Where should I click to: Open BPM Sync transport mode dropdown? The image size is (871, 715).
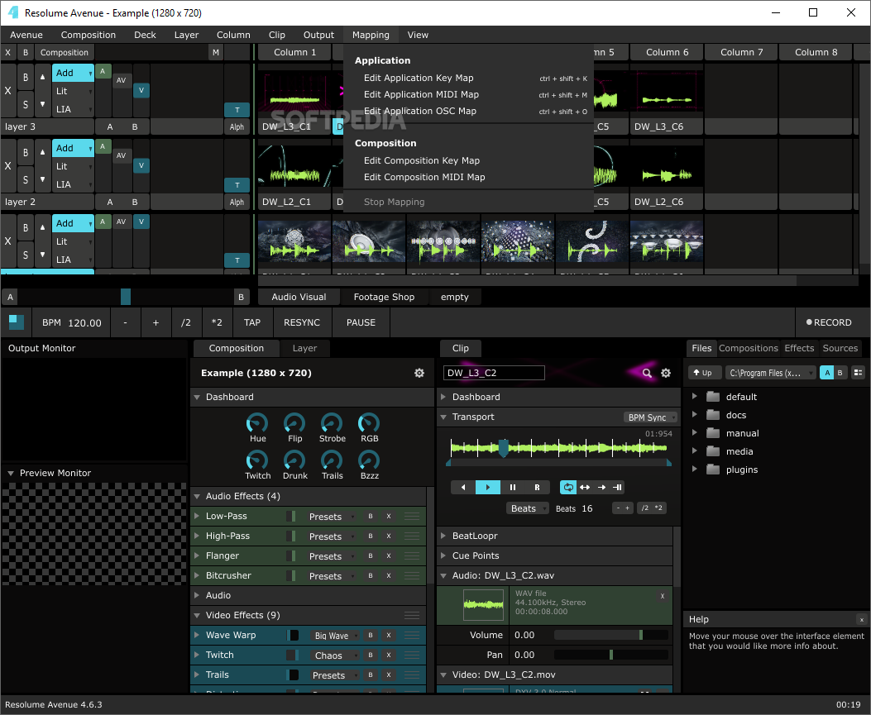pyautogui.click(x=650, y=417)
